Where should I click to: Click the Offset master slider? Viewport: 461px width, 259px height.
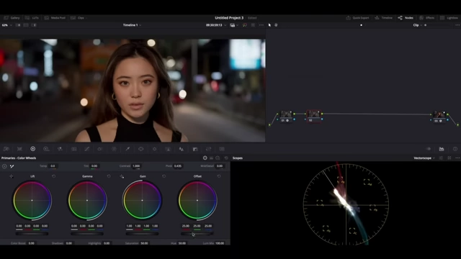tap(197, 234)
